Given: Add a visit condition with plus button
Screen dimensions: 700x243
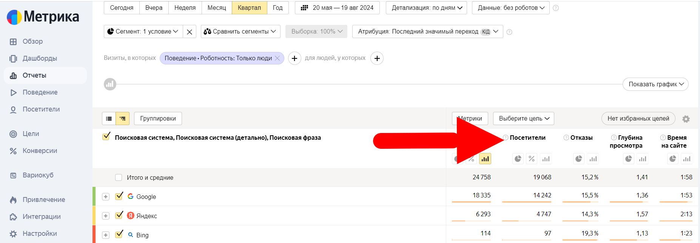Looking at the screenshot, I should 294,58.
